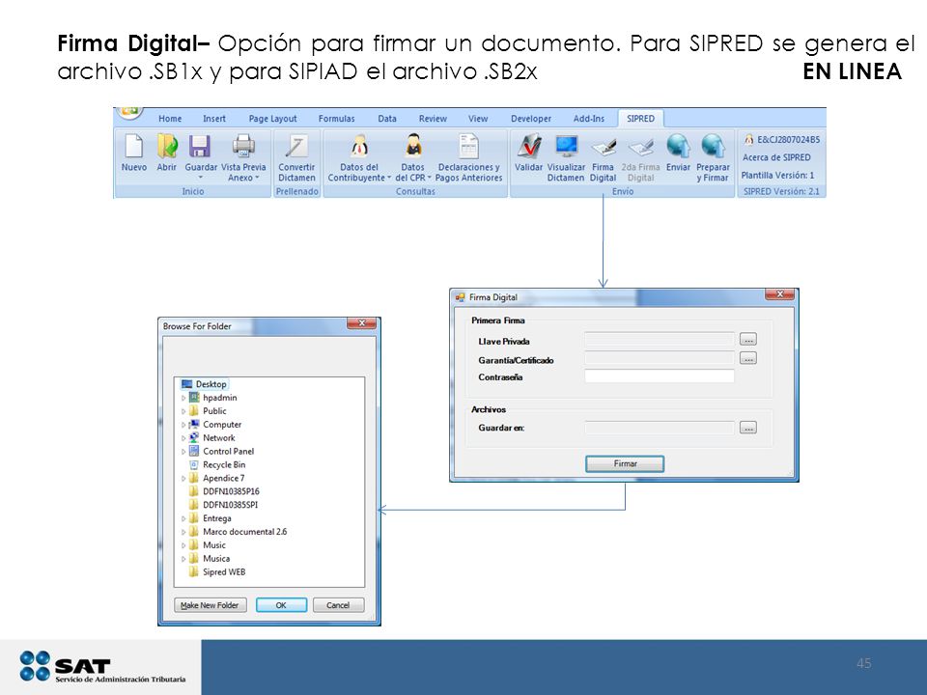Browse for Guardar en folder

[747, 428]
